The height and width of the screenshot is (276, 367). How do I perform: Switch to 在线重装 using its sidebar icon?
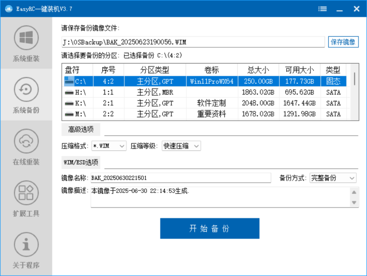pyautogui.click(x=26, y=147)
